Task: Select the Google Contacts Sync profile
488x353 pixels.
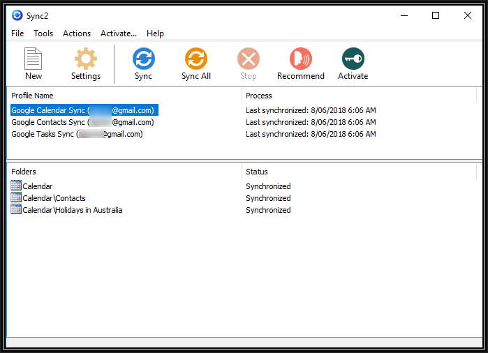Action: [83, 122]
